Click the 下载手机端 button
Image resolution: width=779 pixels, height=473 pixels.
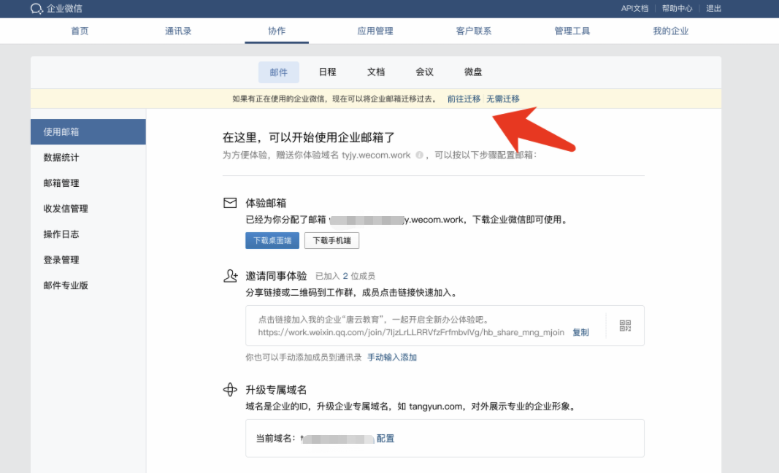click(332, 240)
